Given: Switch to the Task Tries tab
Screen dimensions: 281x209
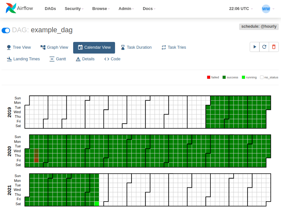Looking at the screenshot, I should [x=174, y=47].
